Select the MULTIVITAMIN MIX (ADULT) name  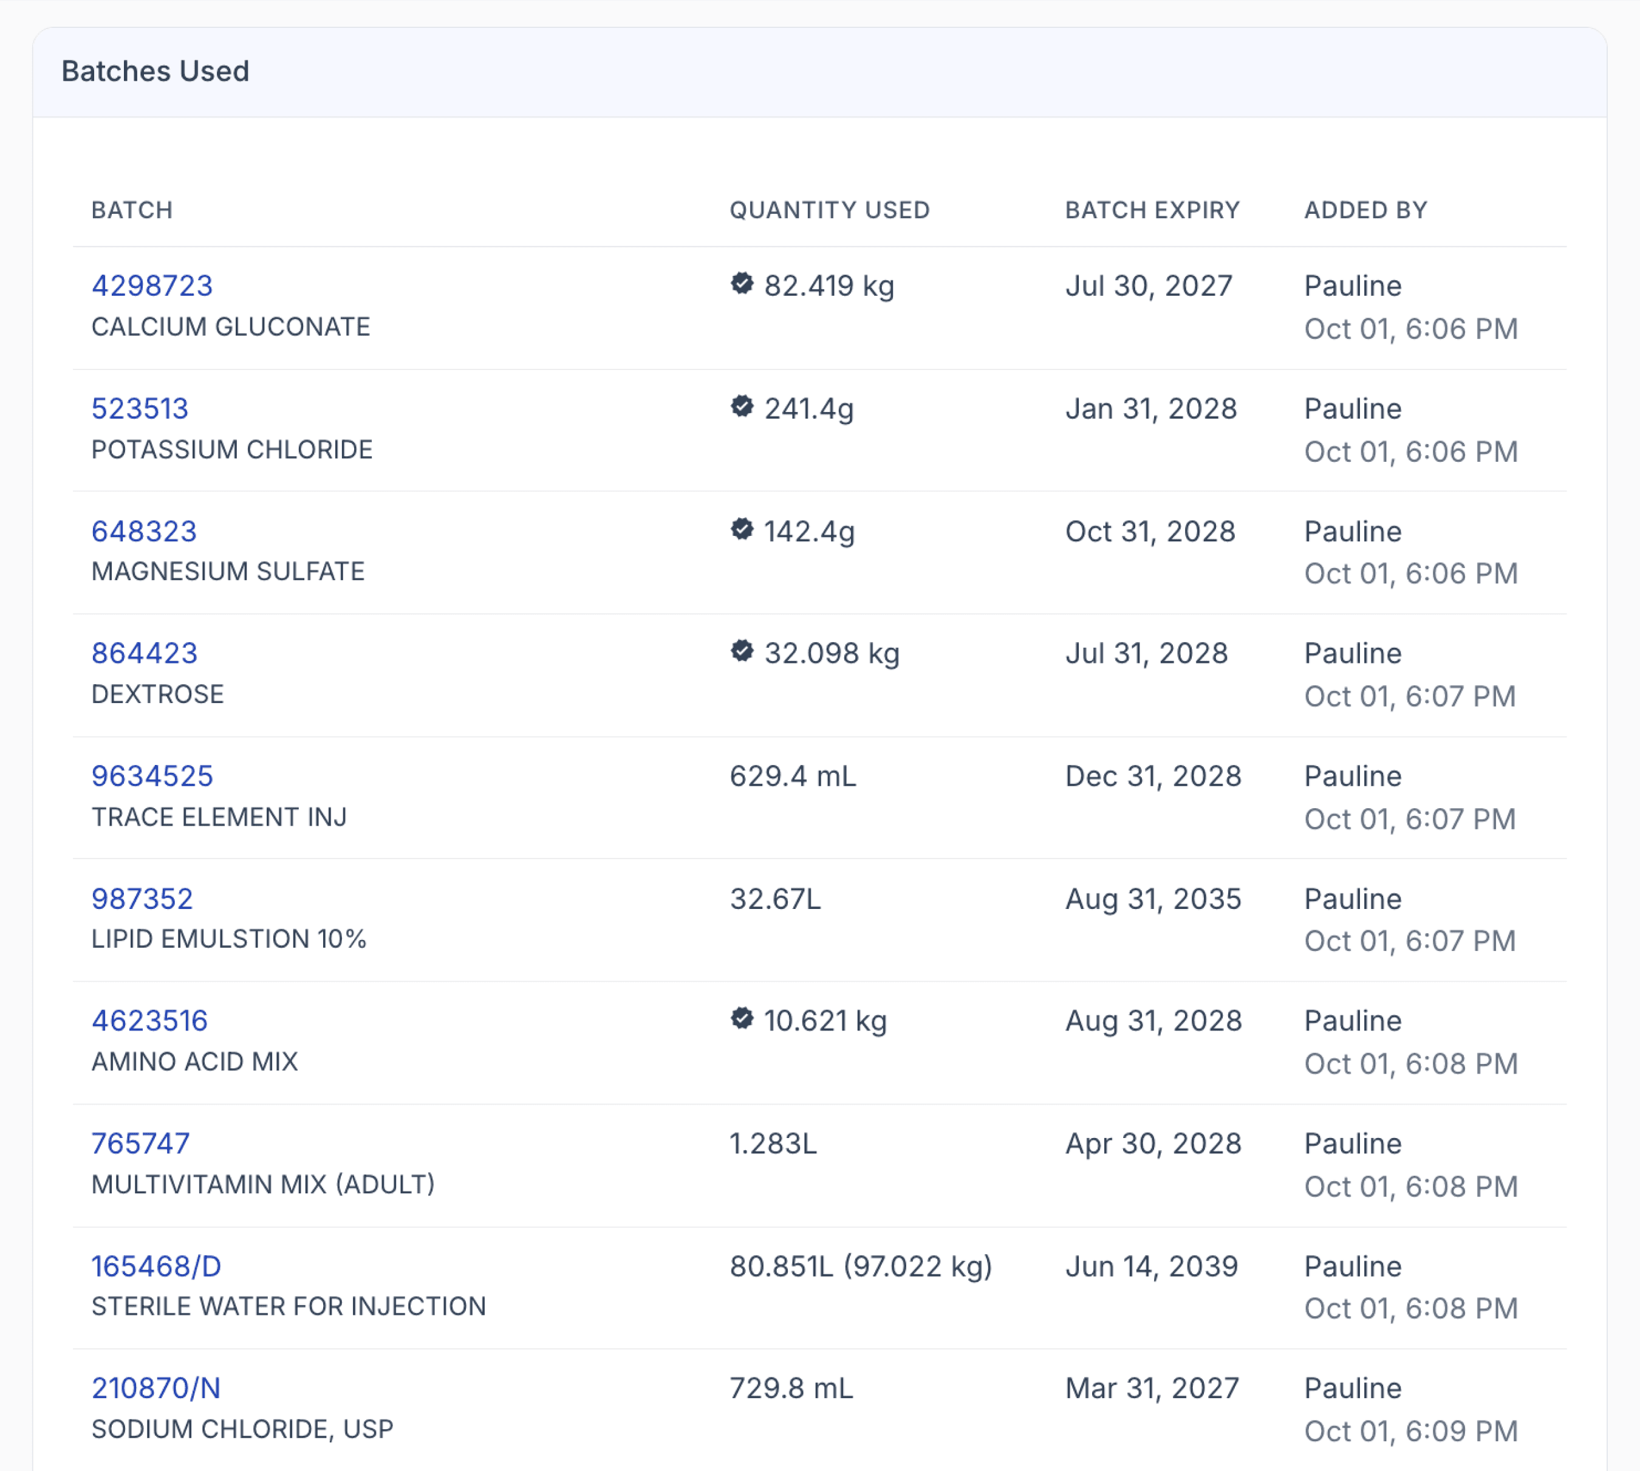tap(264, 1185)
